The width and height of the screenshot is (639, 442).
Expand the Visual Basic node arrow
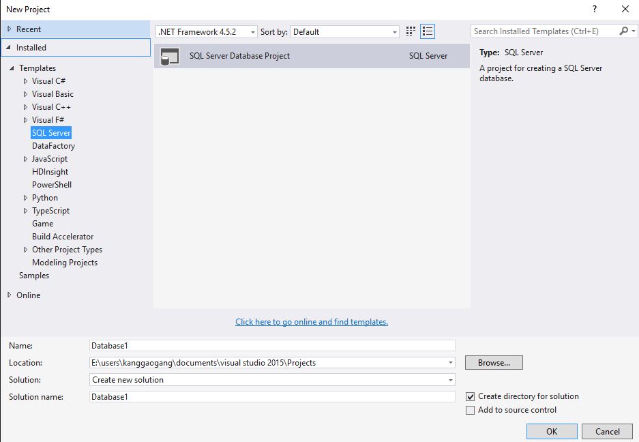[25, 94]
